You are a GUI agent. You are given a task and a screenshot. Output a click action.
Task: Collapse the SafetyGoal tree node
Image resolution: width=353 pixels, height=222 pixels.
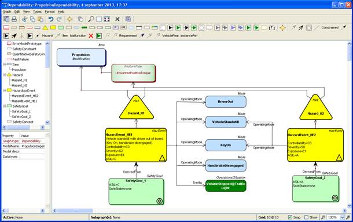[5, 106]
